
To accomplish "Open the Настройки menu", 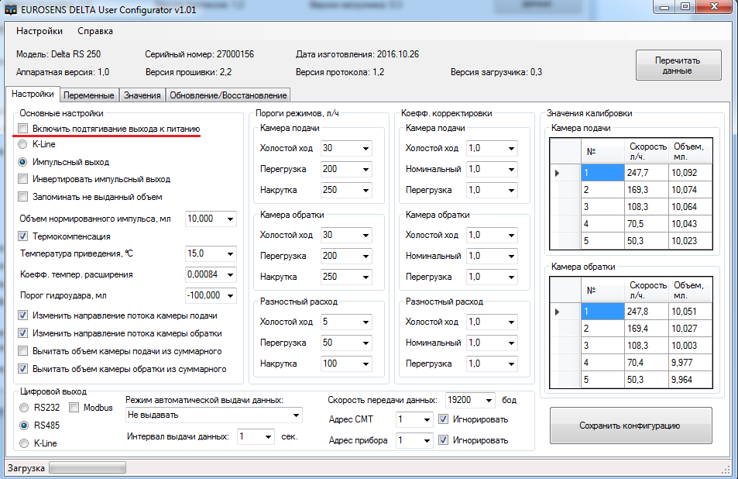I will [x=39, y=31].
